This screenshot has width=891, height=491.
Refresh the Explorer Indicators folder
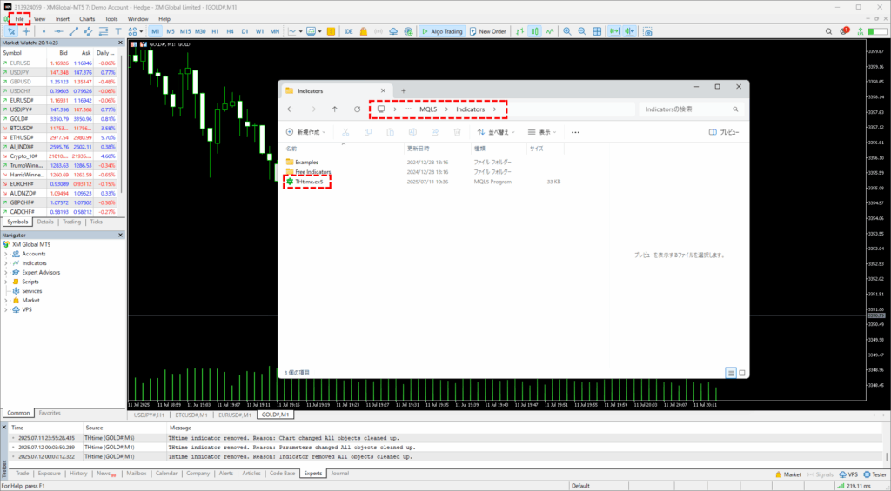(x=357, y=109)
